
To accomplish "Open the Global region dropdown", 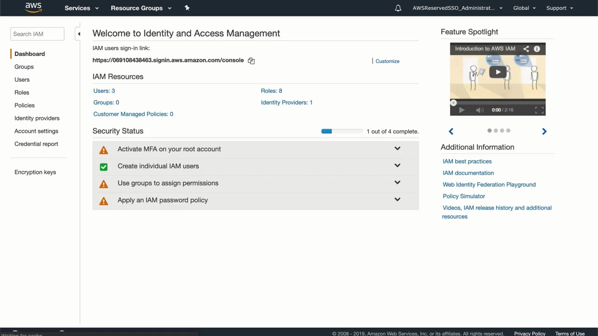I will click(524, 8).
